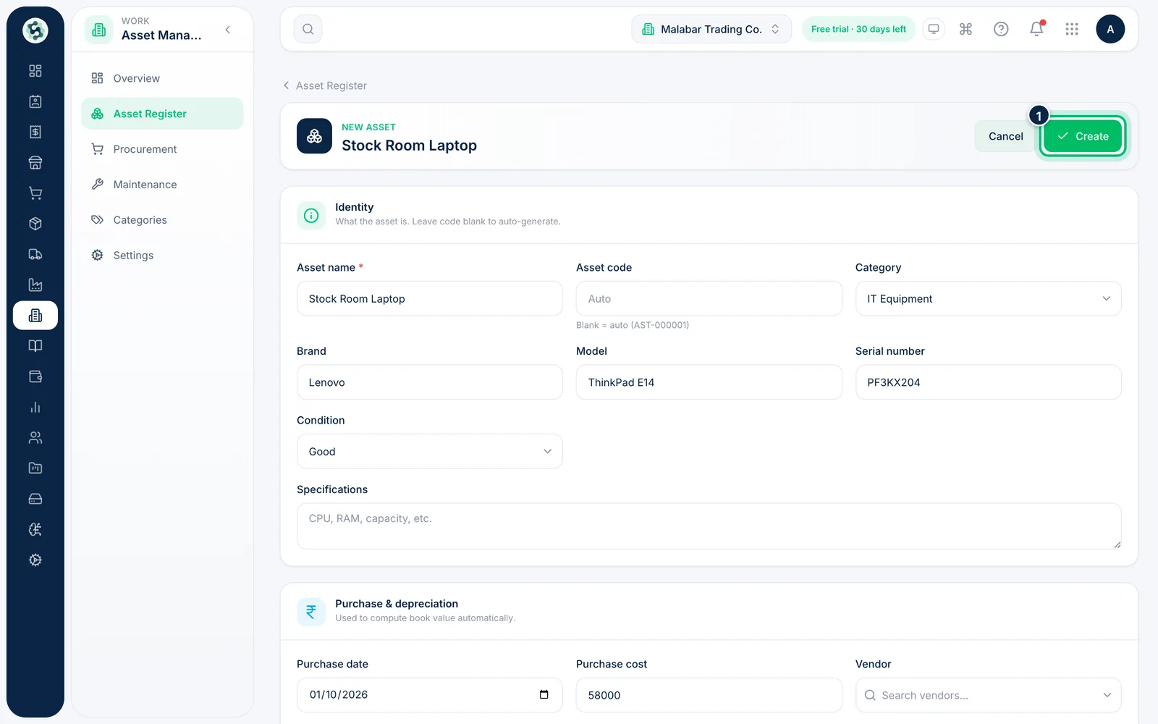
Task: Click the Free trial 30 days left badge
Action: click(858, 29)
